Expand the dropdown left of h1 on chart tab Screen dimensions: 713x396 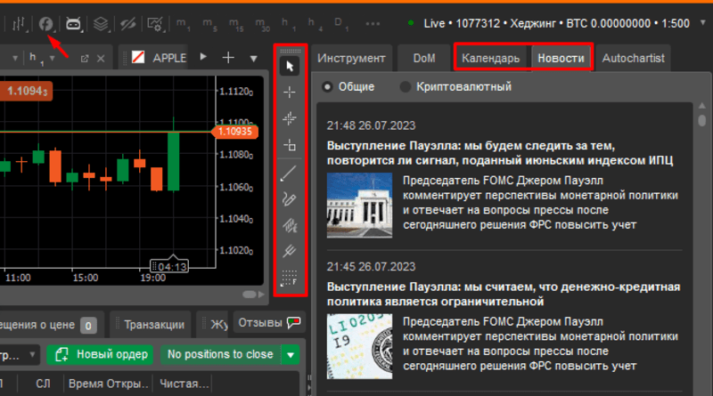15,58
